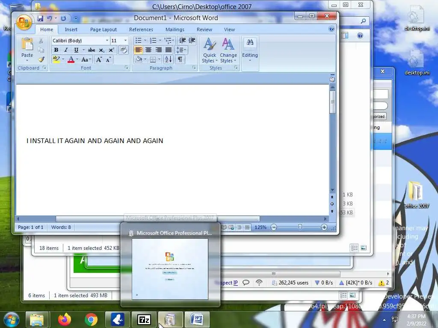Customize Quick Access Toolbar dropdown
This screenshot has width=438, height=328.
point(76,18)
